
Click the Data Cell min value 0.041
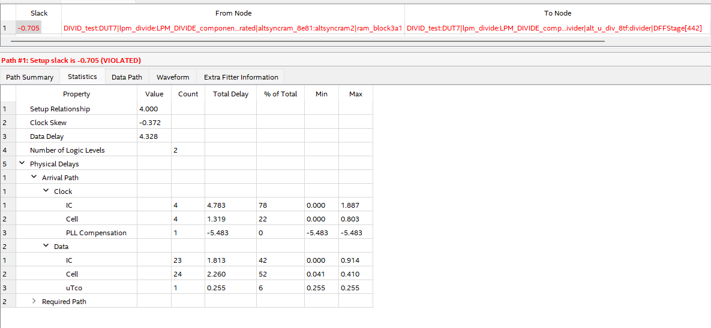(316, 274)
